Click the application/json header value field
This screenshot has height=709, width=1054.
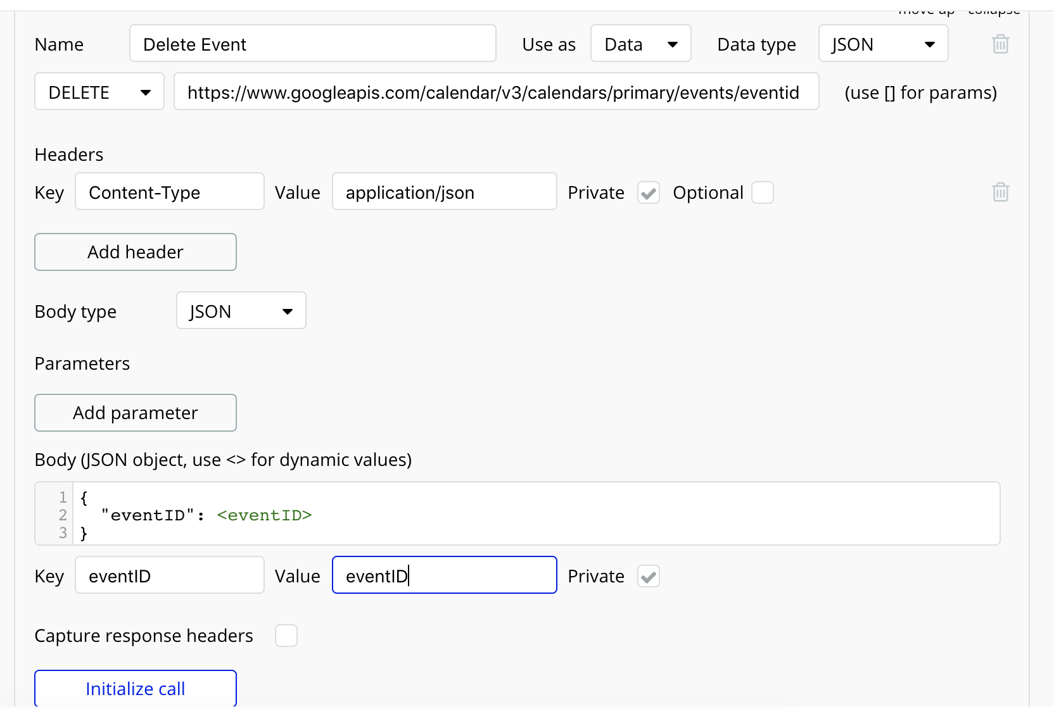tap(444, 192)
